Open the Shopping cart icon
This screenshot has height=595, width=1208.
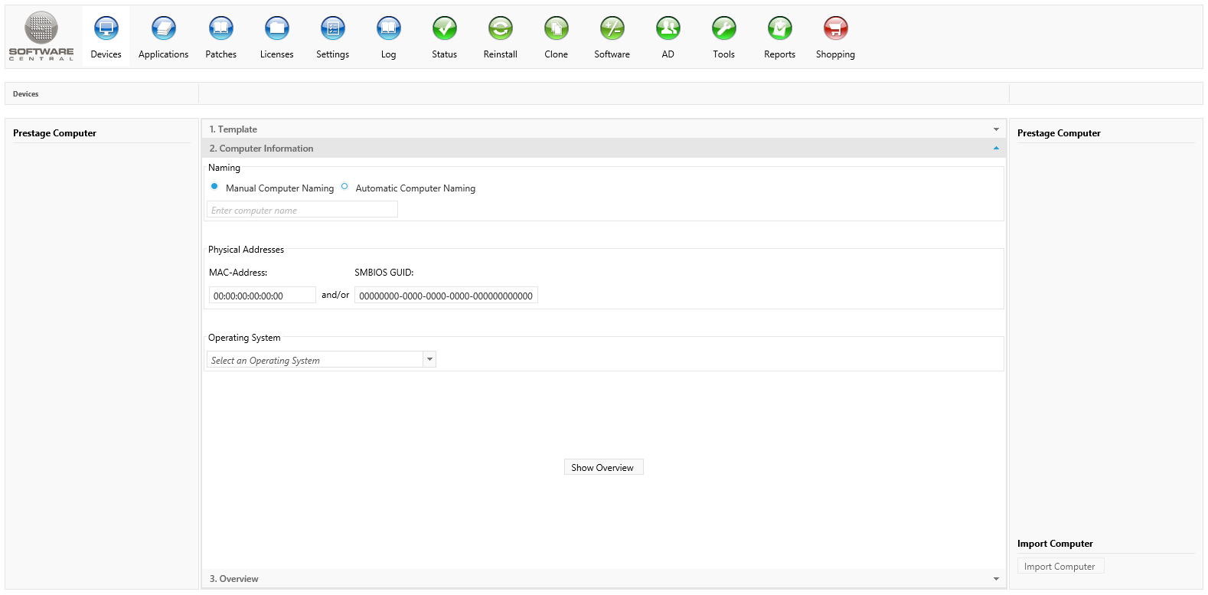[835, 30]
